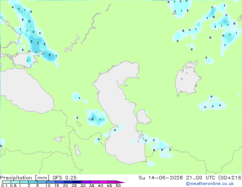Click the legend label "45"
The height and width of the screenshot is (187, 242).
tap(109, 185)
